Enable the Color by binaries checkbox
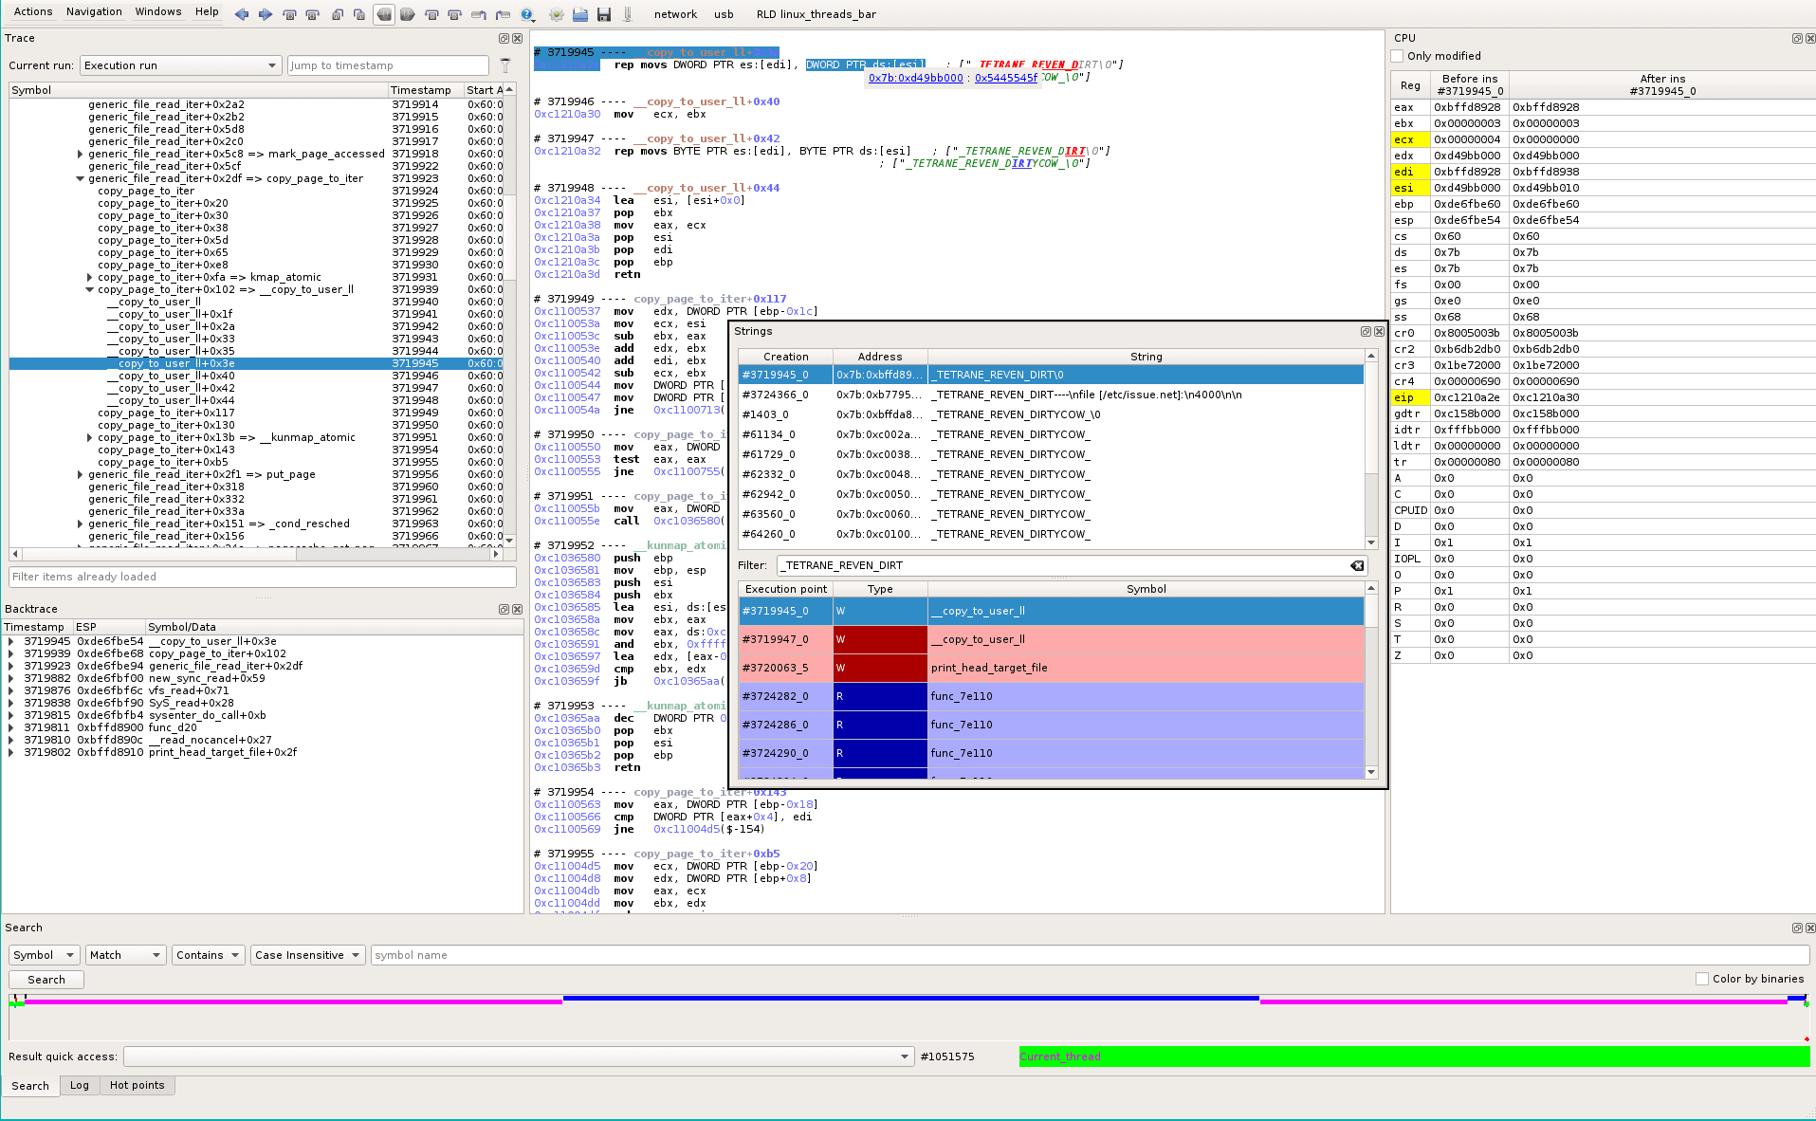The width and height of the screenshot is (1816, 1121). 1702,979
